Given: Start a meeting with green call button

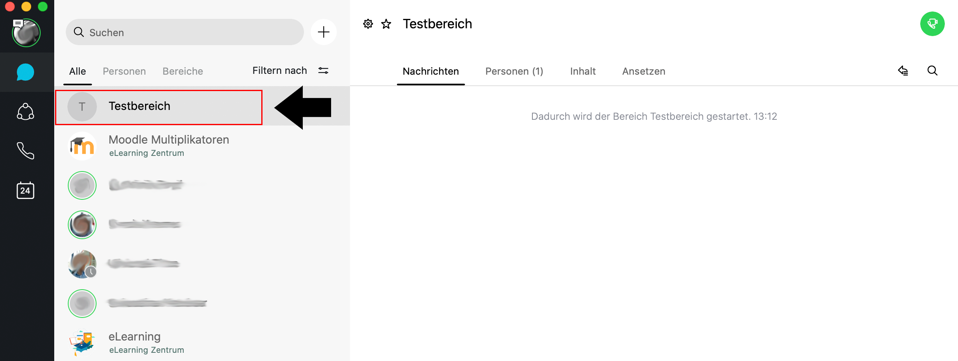Looking at the screenshot, I should tap(932, 24).
